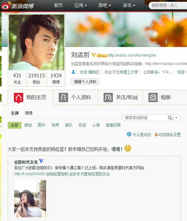
Task: Click the magnifier in 搜索我说的话 box
Action: click(x=170, y=118)
